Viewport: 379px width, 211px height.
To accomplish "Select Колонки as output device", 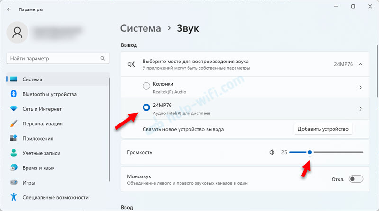I will 146,87.
